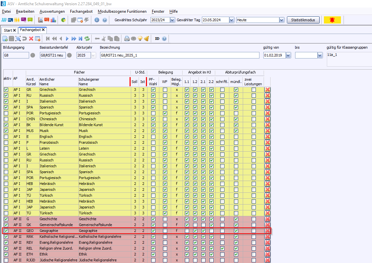This screenshot has height=263, width=372.
Task: Open the Gewähltes Schuljahr dropdown
Action: tap(172, 20)
